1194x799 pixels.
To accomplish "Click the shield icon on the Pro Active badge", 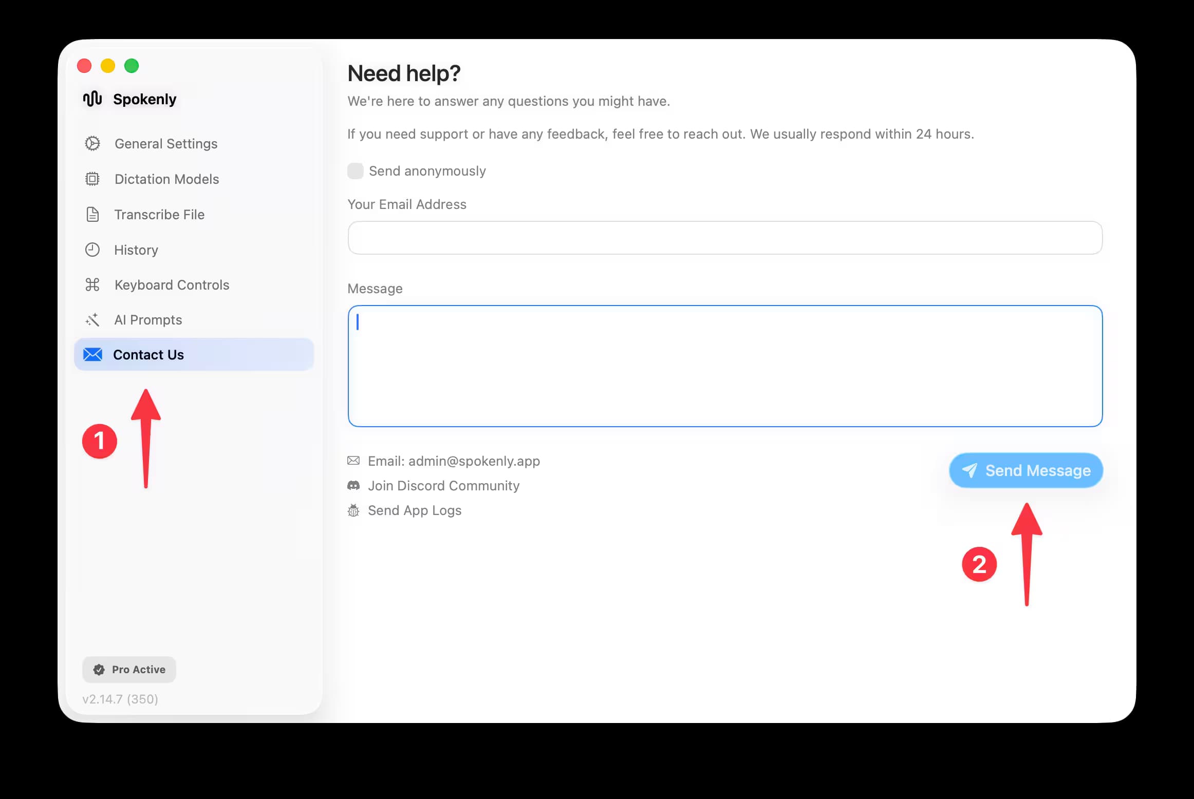I will pos(98,669).
